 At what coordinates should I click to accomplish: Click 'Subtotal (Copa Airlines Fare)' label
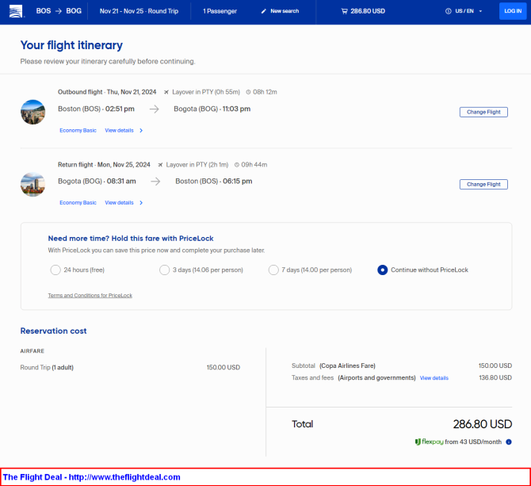(333, 365)
